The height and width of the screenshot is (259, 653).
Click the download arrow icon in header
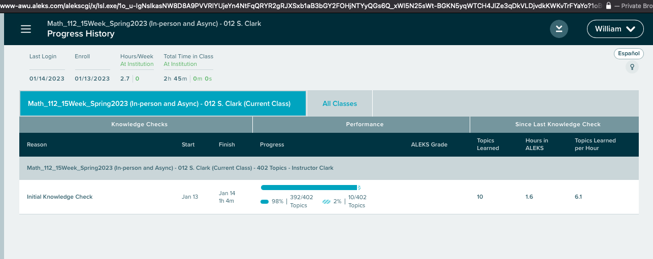[559, 29]
